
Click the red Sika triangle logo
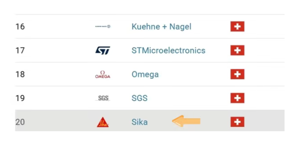(103, 122)
